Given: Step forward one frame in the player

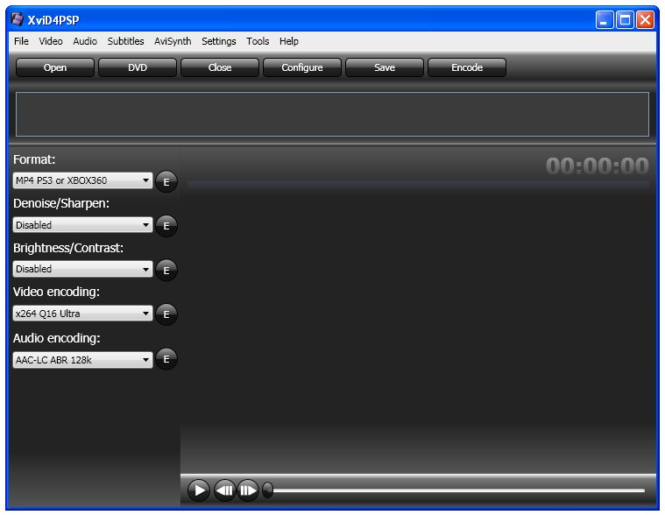Looking at the screenshot, I should click(x=248, y=490).
